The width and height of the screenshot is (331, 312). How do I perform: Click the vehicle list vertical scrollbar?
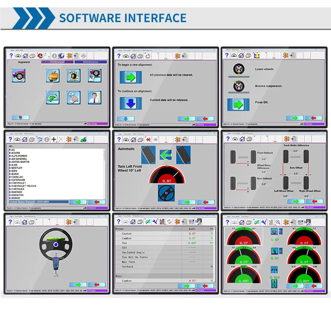click(104, 174)
